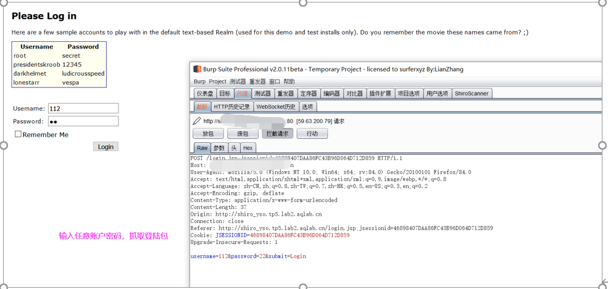Toggle the 拦截请求 intercept button

pyautogui.click(x=277, y=134)
